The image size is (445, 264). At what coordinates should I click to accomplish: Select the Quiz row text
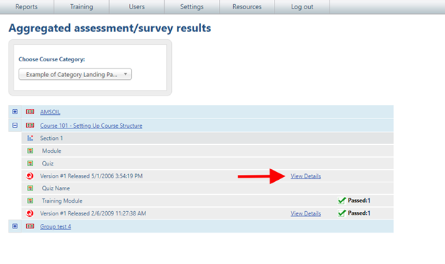tap(48, 163)
